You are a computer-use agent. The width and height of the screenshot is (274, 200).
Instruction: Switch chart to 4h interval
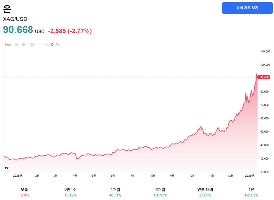point(47,45)
